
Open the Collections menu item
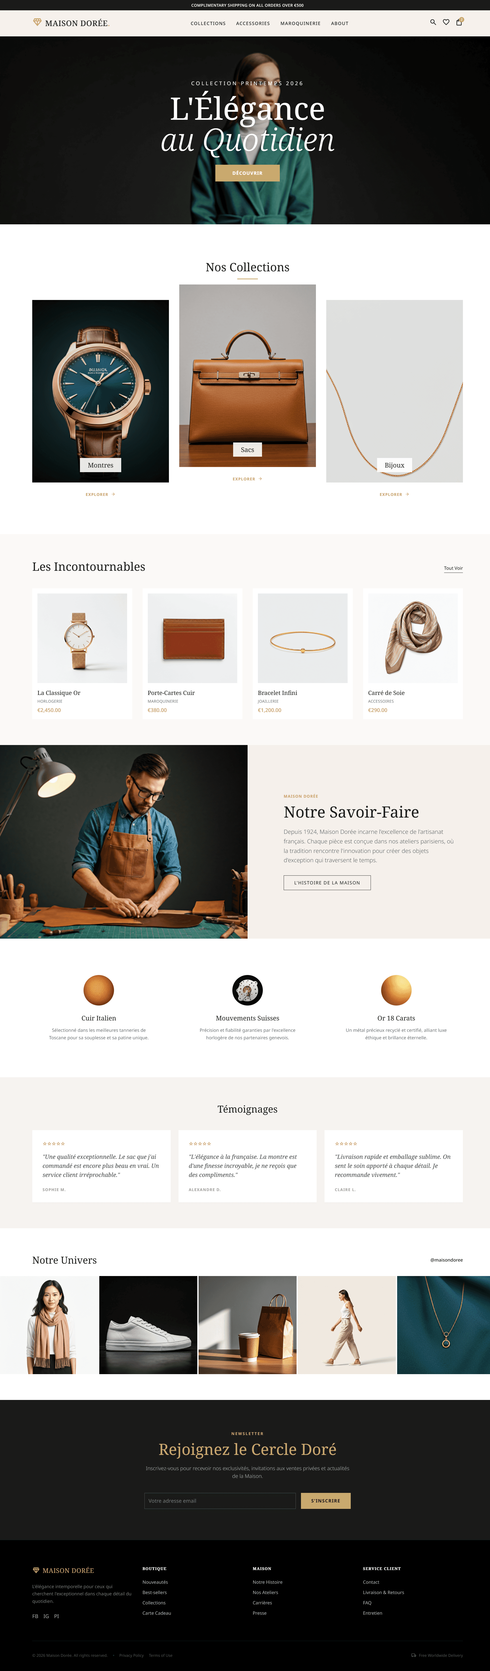pos(208,23)
